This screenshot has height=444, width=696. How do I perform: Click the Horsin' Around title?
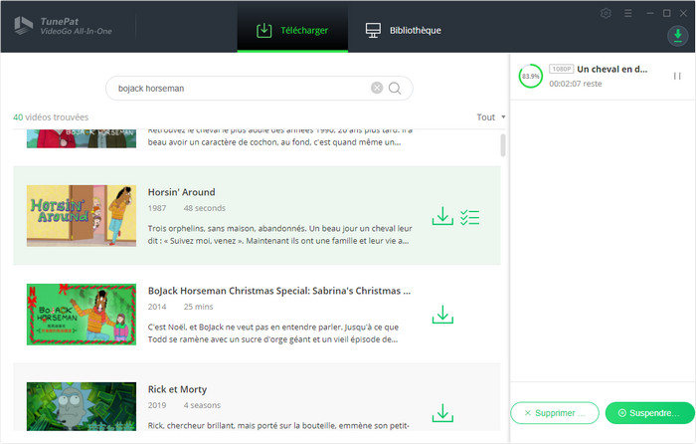click(182, 192)
